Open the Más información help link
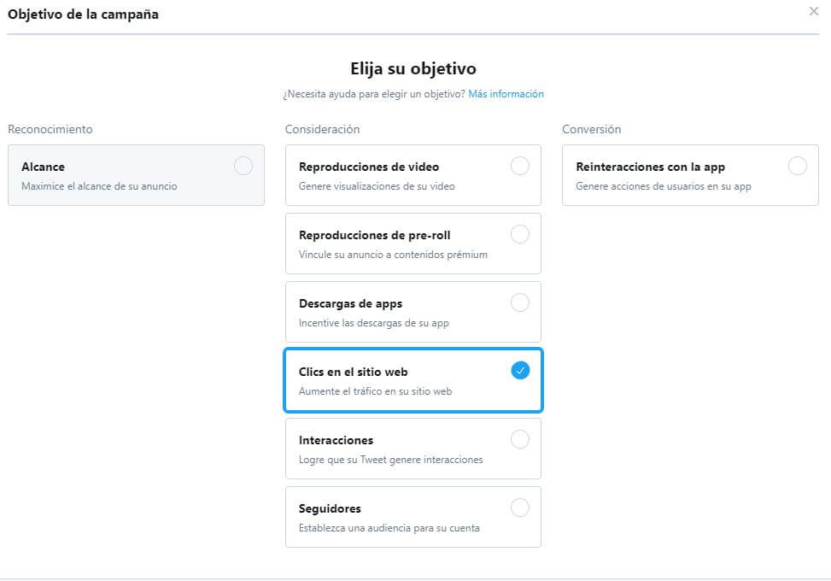Image resolution: width=831 pixels, height=581 pixels. [x=506, y=94]
